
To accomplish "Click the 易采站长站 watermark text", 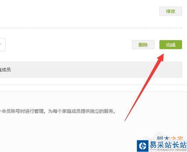I will pyautogui.click(x=168, y=145).
